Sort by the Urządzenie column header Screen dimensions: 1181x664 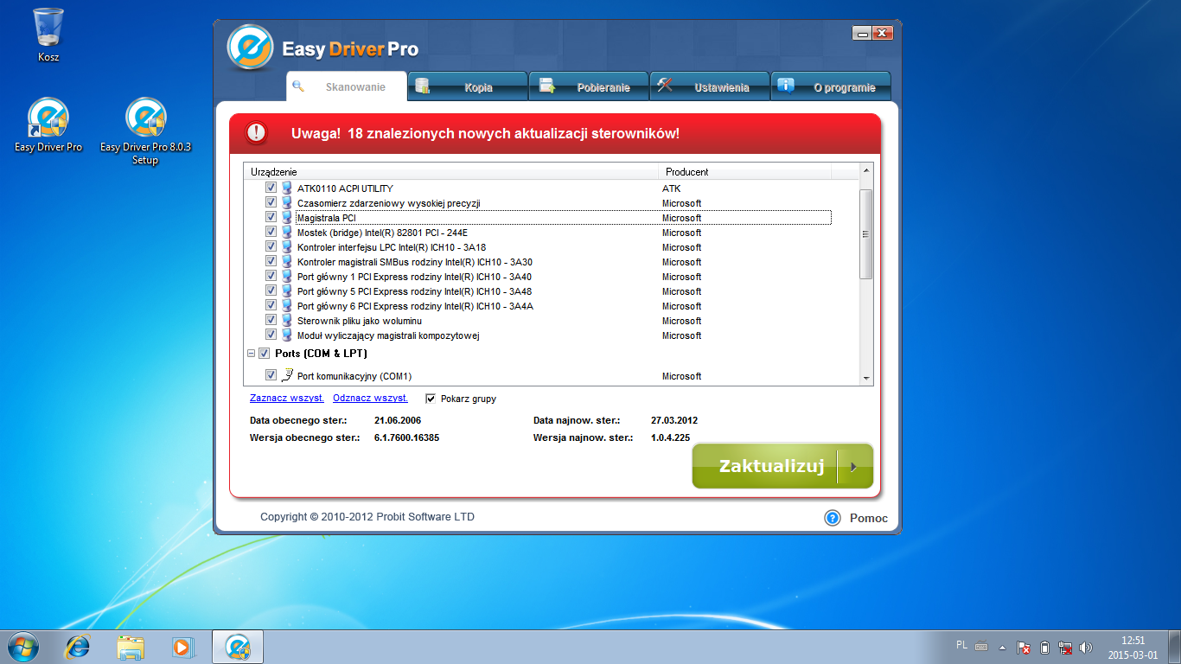[x=453, y=172]
